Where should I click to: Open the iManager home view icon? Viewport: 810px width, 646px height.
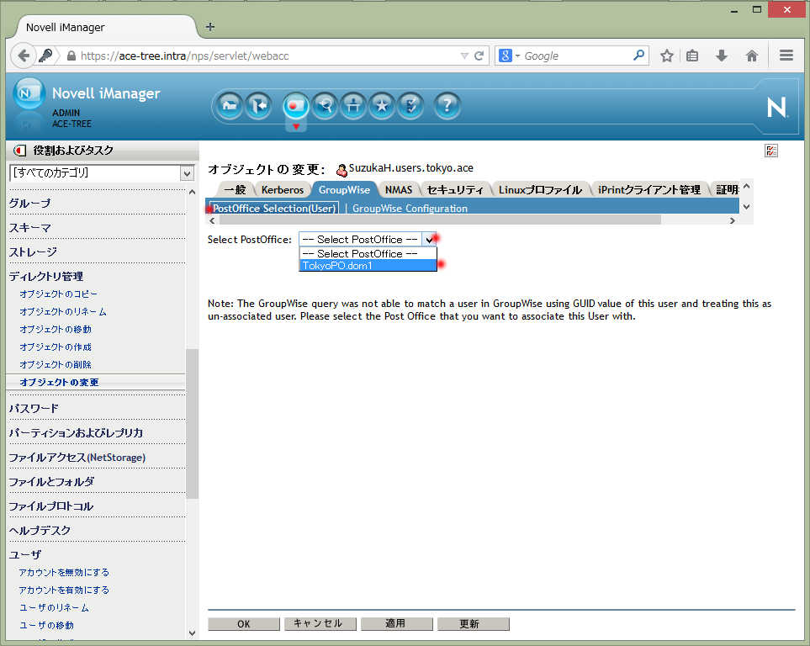pyautogui.click(x=229, y=106)
